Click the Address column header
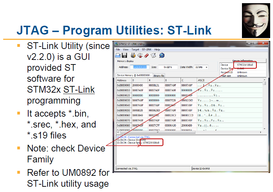The height and width of the screenshot is (192, 273). click(x=124, y=80)
